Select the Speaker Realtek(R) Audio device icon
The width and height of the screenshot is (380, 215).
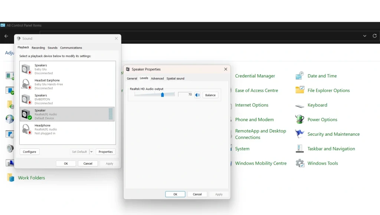pos(26,114)
